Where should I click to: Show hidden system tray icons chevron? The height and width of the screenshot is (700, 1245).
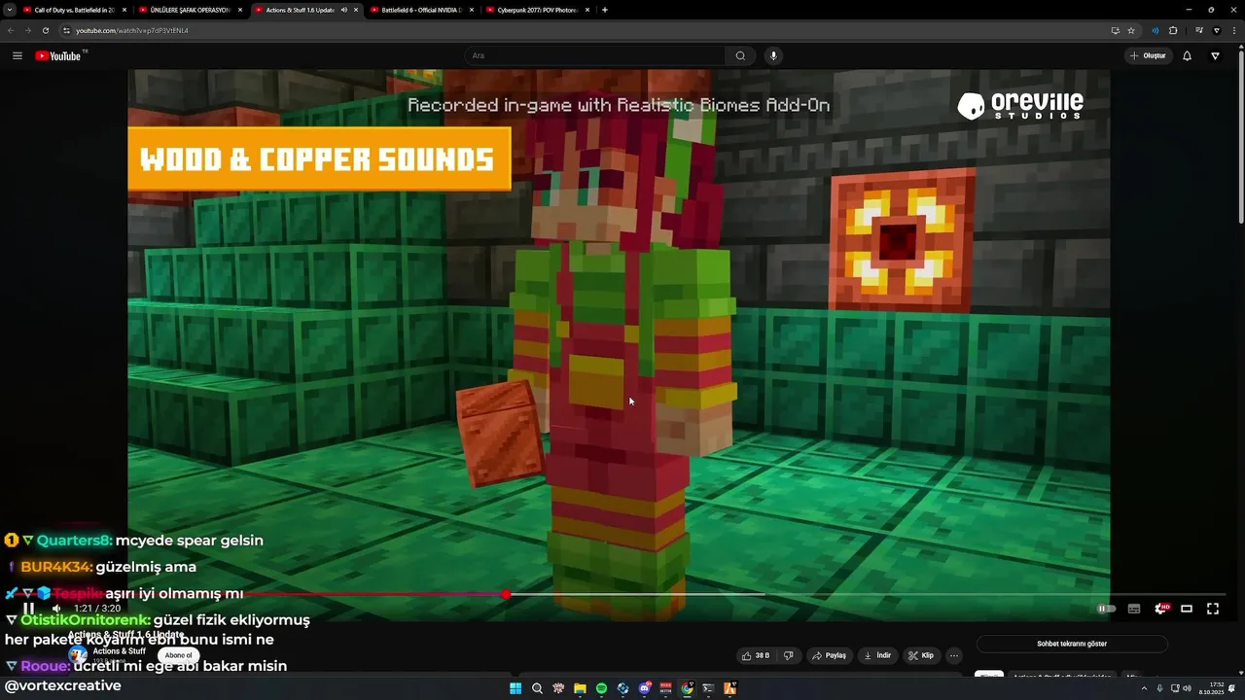[1144, 688]
